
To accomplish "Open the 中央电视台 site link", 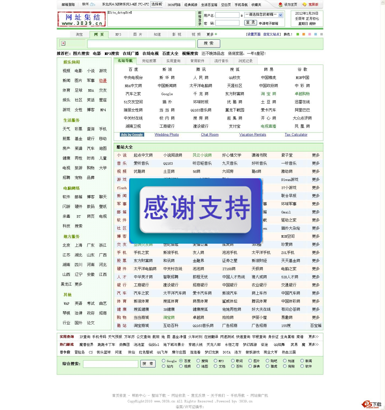I will tap(133, 78).
